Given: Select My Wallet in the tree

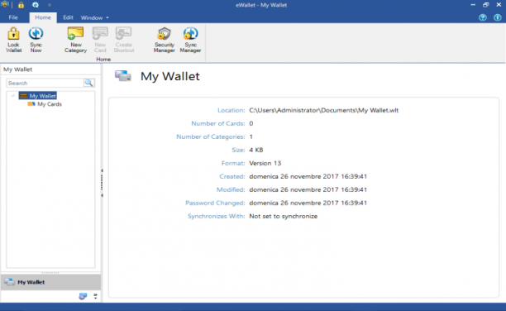Looking at the screenshot, I should (x=38, y=96).
